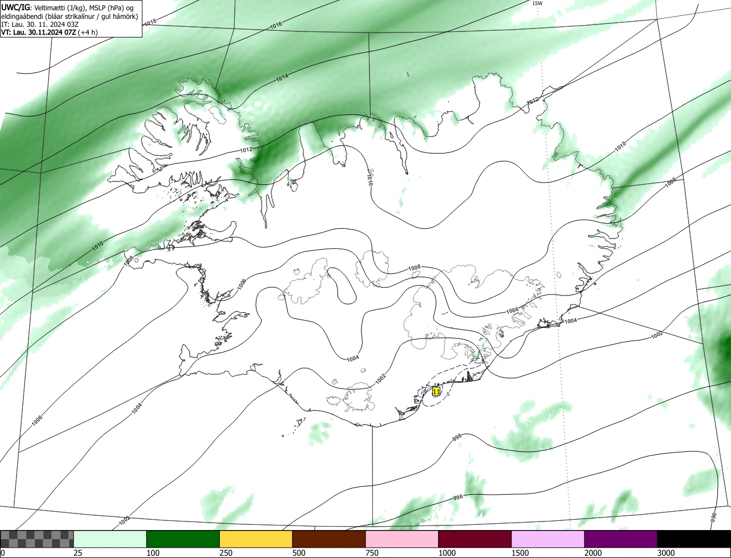Click the legend value "500"

[299, 553]
